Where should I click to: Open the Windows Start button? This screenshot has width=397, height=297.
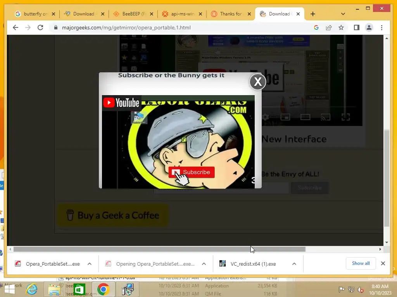coord(9,289)
